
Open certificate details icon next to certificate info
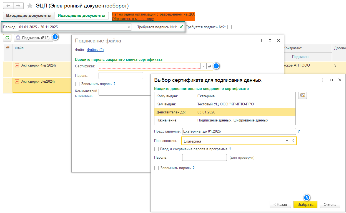coord(302,95)
